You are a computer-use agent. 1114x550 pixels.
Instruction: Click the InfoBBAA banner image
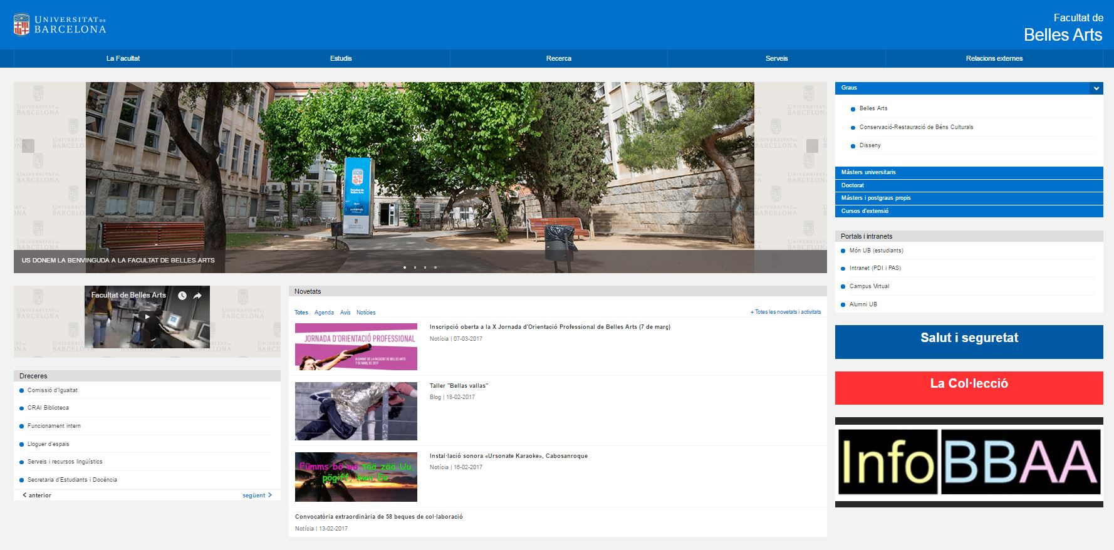969,462
